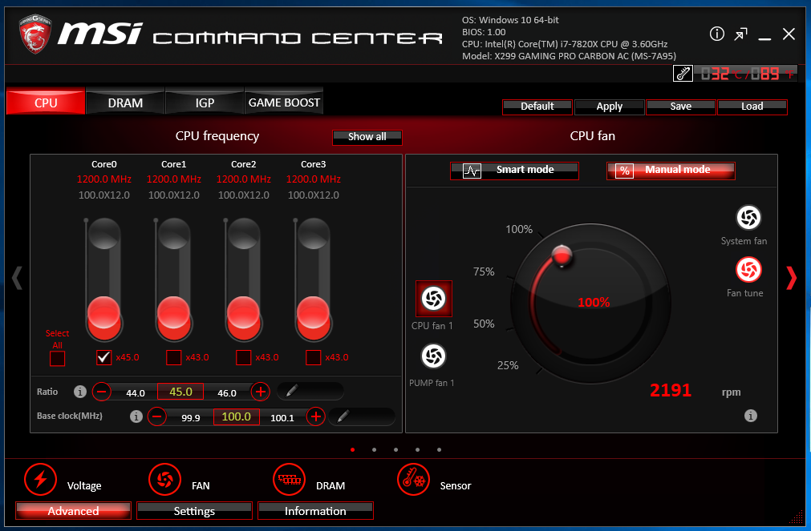Open the Settings section

tap(194, 511)
